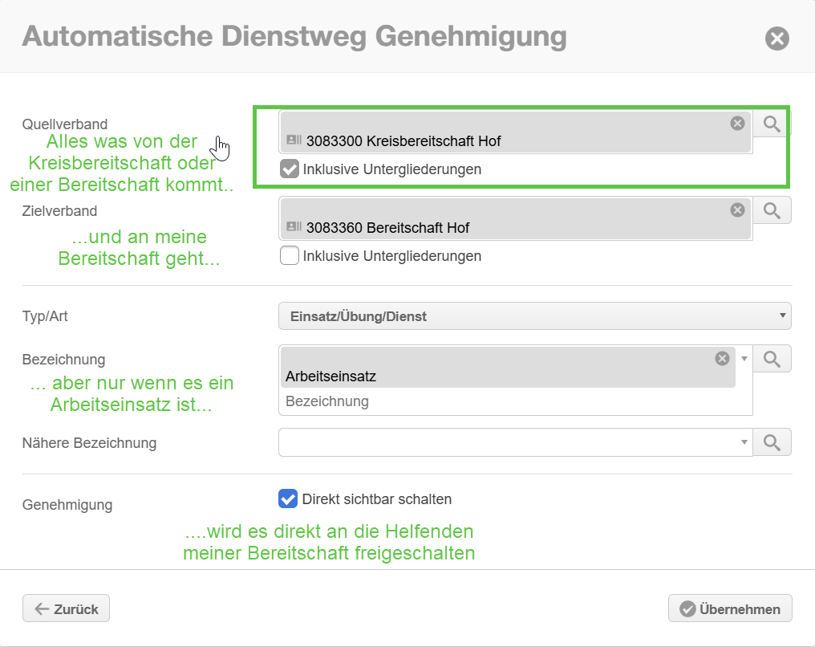The height and width of the screenshot is (647, 815).
Task: Click the Bezeichnung text input field
Action: [513, 401]
